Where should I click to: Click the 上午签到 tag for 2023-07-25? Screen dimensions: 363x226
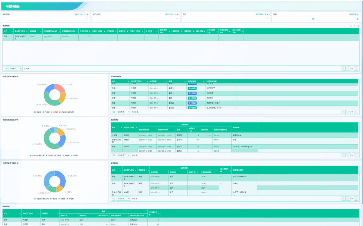[x=192, y=88]
